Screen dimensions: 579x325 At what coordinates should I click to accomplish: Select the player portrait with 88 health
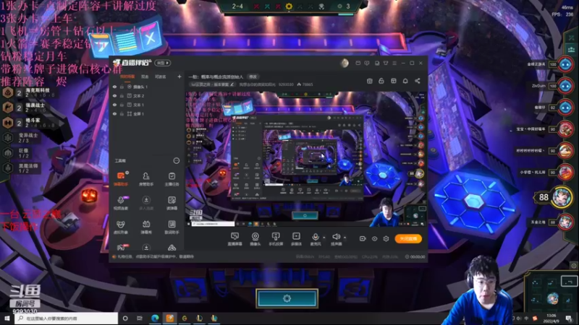pos(562,197)
